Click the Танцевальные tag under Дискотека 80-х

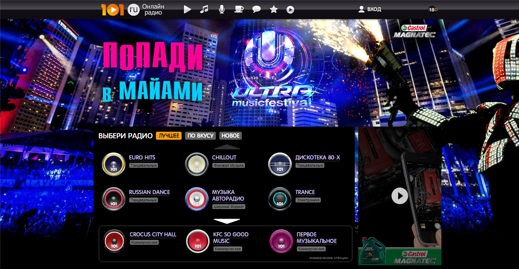tap(310, 166)
